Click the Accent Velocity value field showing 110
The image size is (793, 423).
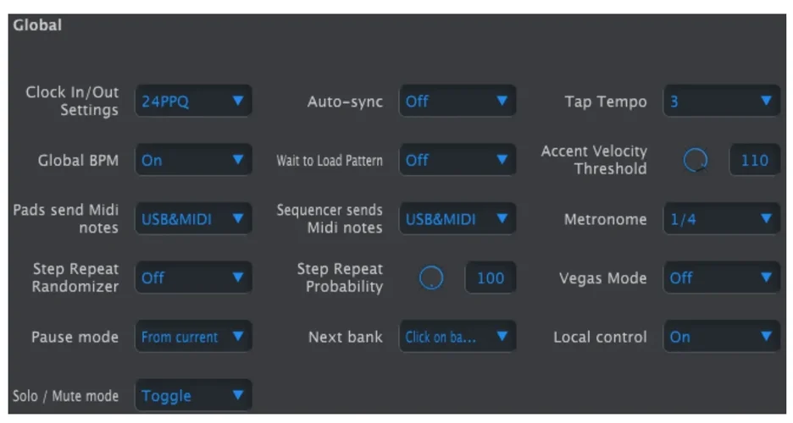tap(754, 160)
